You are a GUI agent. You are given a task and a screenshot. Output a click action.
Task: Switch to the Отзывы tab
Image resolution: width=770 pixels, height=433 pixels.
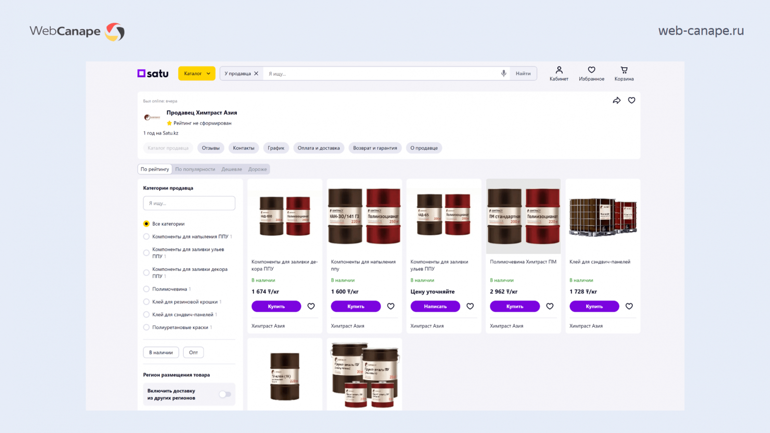[x=211, y=148]
